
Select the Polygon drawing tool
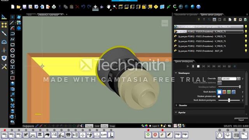click(x=12, y=61)
